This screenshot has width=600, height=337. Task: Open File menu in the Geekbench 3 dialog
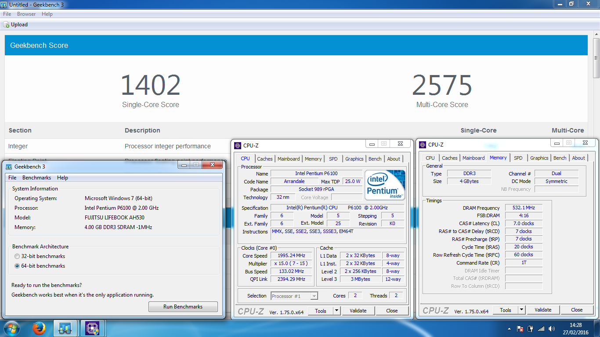point(12,178)
